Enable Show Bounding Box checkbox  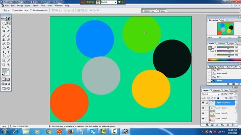[x=31, y=10]
